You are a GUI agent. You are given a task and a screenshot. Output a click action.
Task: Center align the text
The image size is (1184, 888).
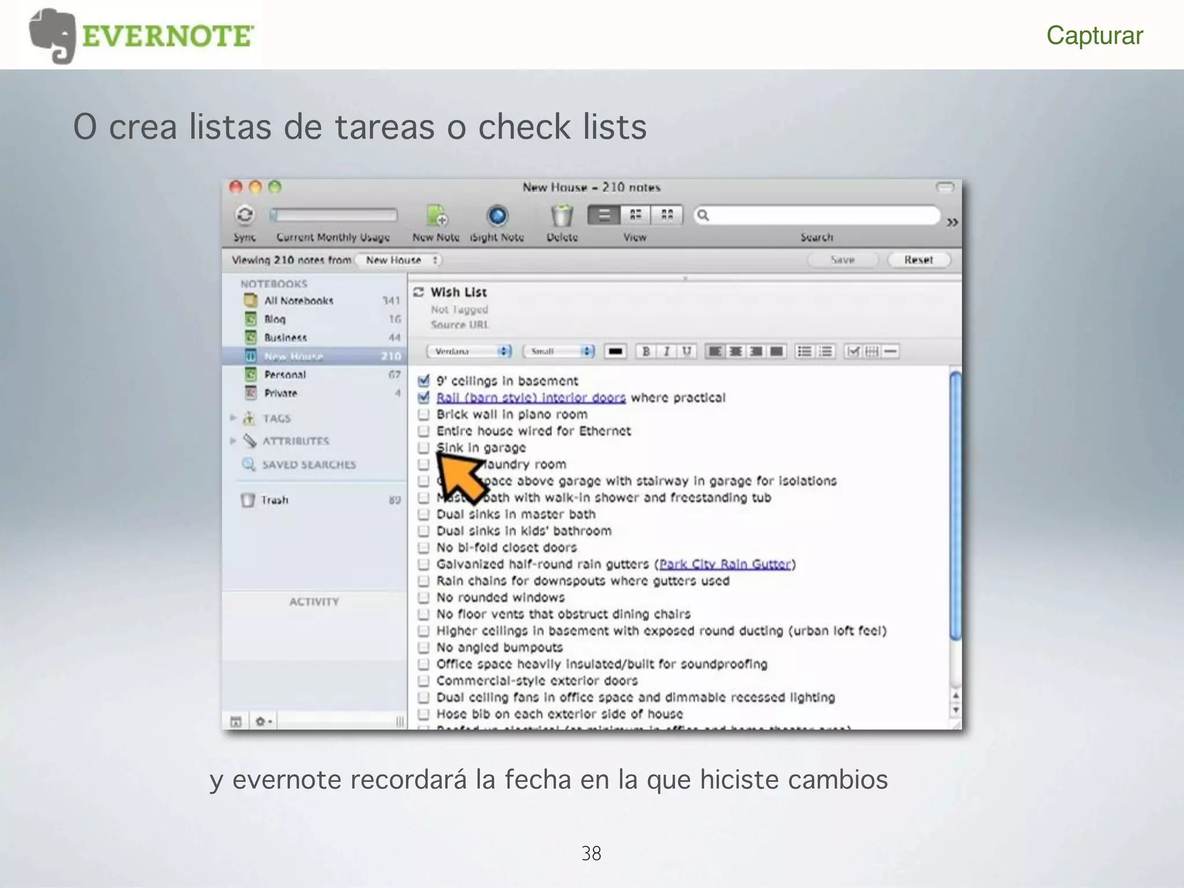pyautogui.click(x=735, y=351)
